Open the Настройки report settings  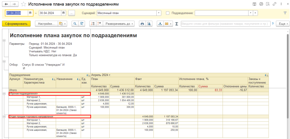(46, 24)
